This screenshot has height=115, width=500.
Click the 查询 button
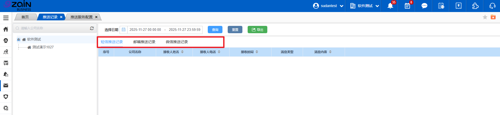pos(215,30)
